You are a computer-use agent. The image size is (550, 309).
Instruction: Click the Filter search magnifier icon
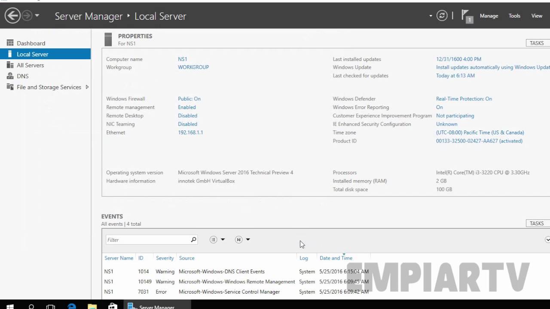(x=193, y=240)
